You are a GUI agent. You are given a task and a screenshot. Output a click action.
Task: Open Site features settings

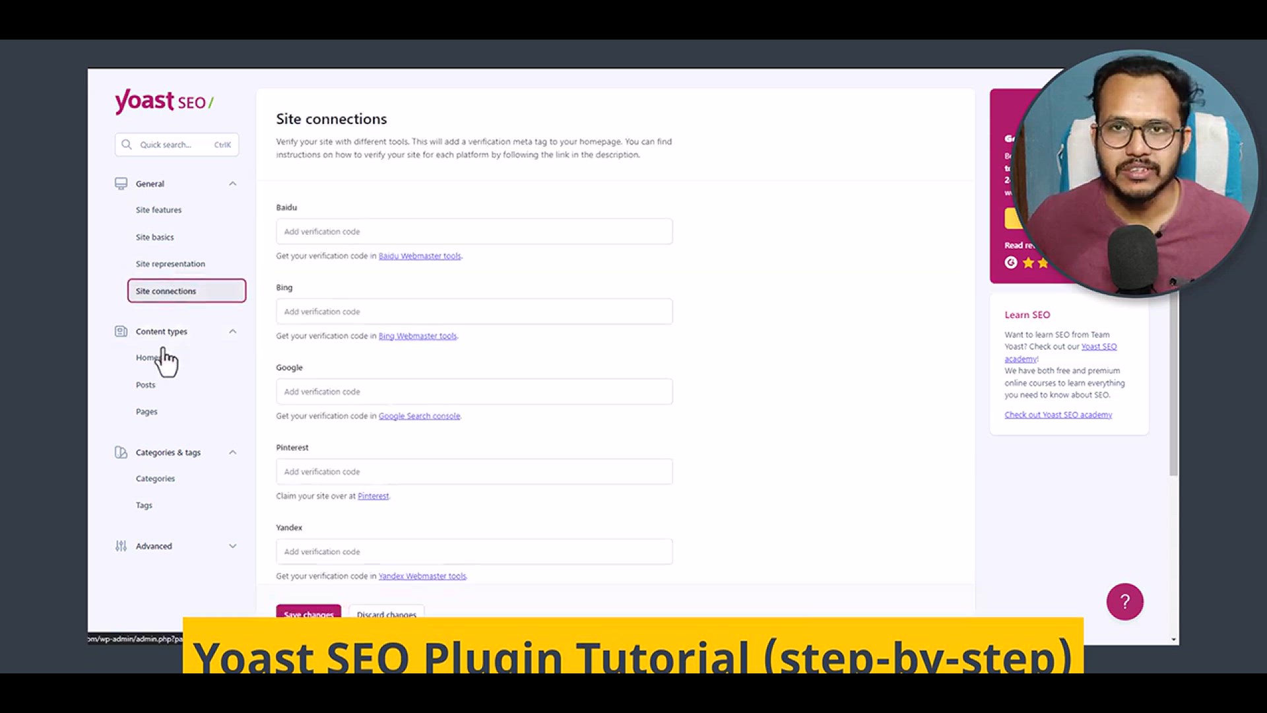[158, 210]
